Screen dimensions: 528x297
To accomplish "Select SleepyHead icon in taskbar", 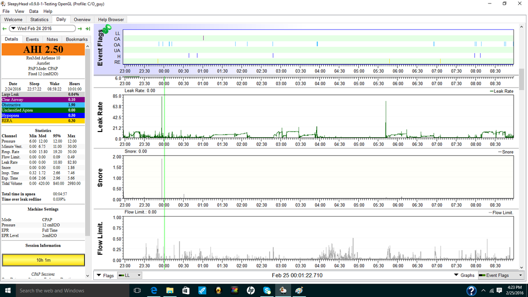I will coord(283,290).
